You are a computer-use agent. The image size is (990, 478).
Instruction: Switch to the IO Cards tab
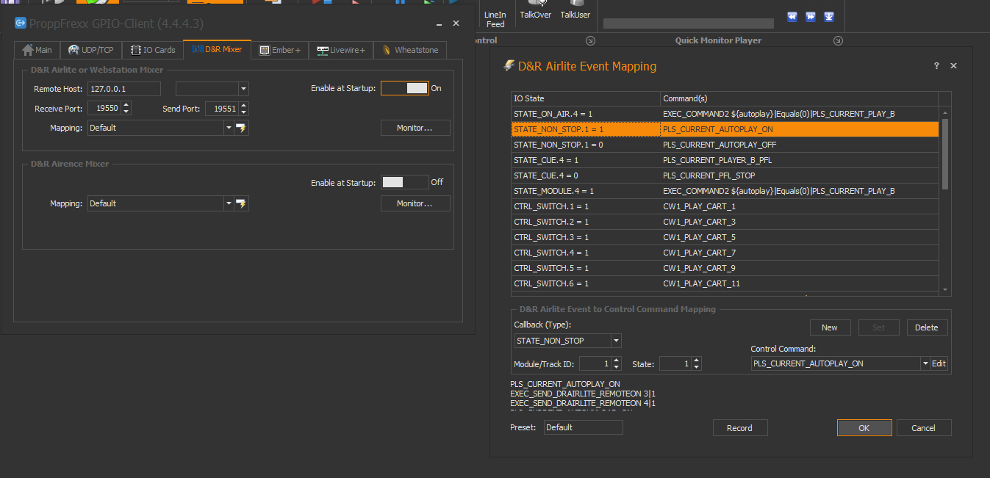pyautogui.click(x=153, y=50)
